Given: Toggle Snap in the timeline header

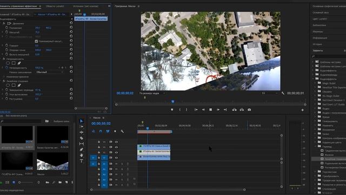Looking at the screenshot, I should tap(101, 131).
